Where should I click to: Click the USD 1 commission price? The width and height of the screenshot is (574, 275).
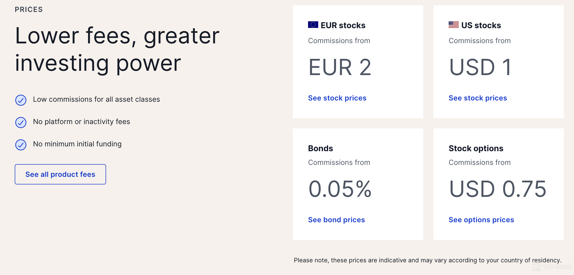(x=480, y=67)
